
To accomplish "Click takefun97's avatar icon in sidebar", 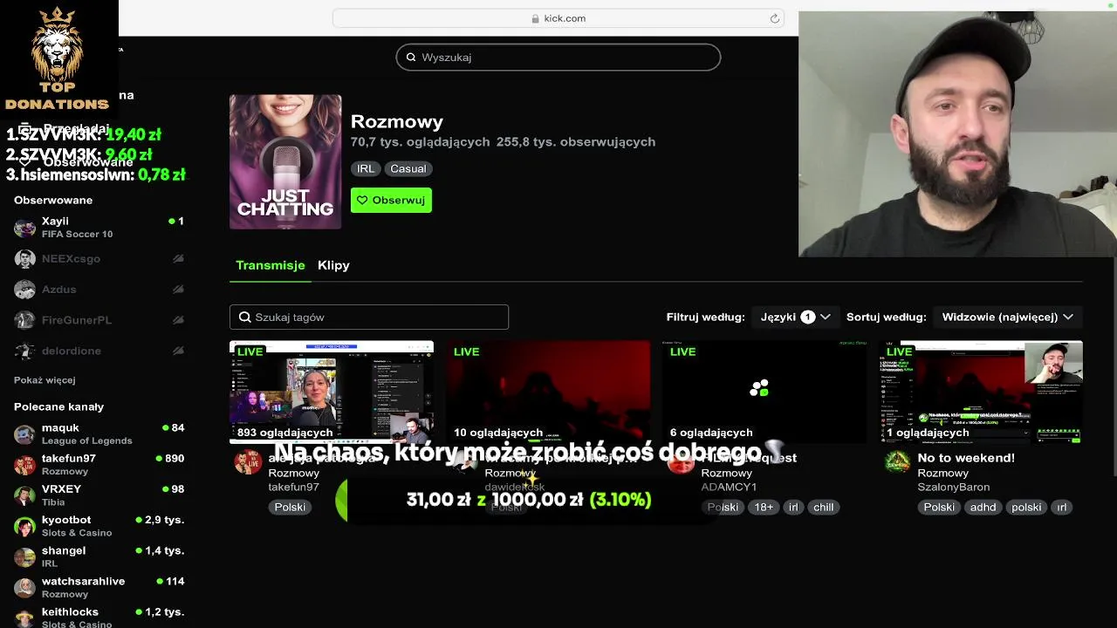I will (x=24, y=465).
